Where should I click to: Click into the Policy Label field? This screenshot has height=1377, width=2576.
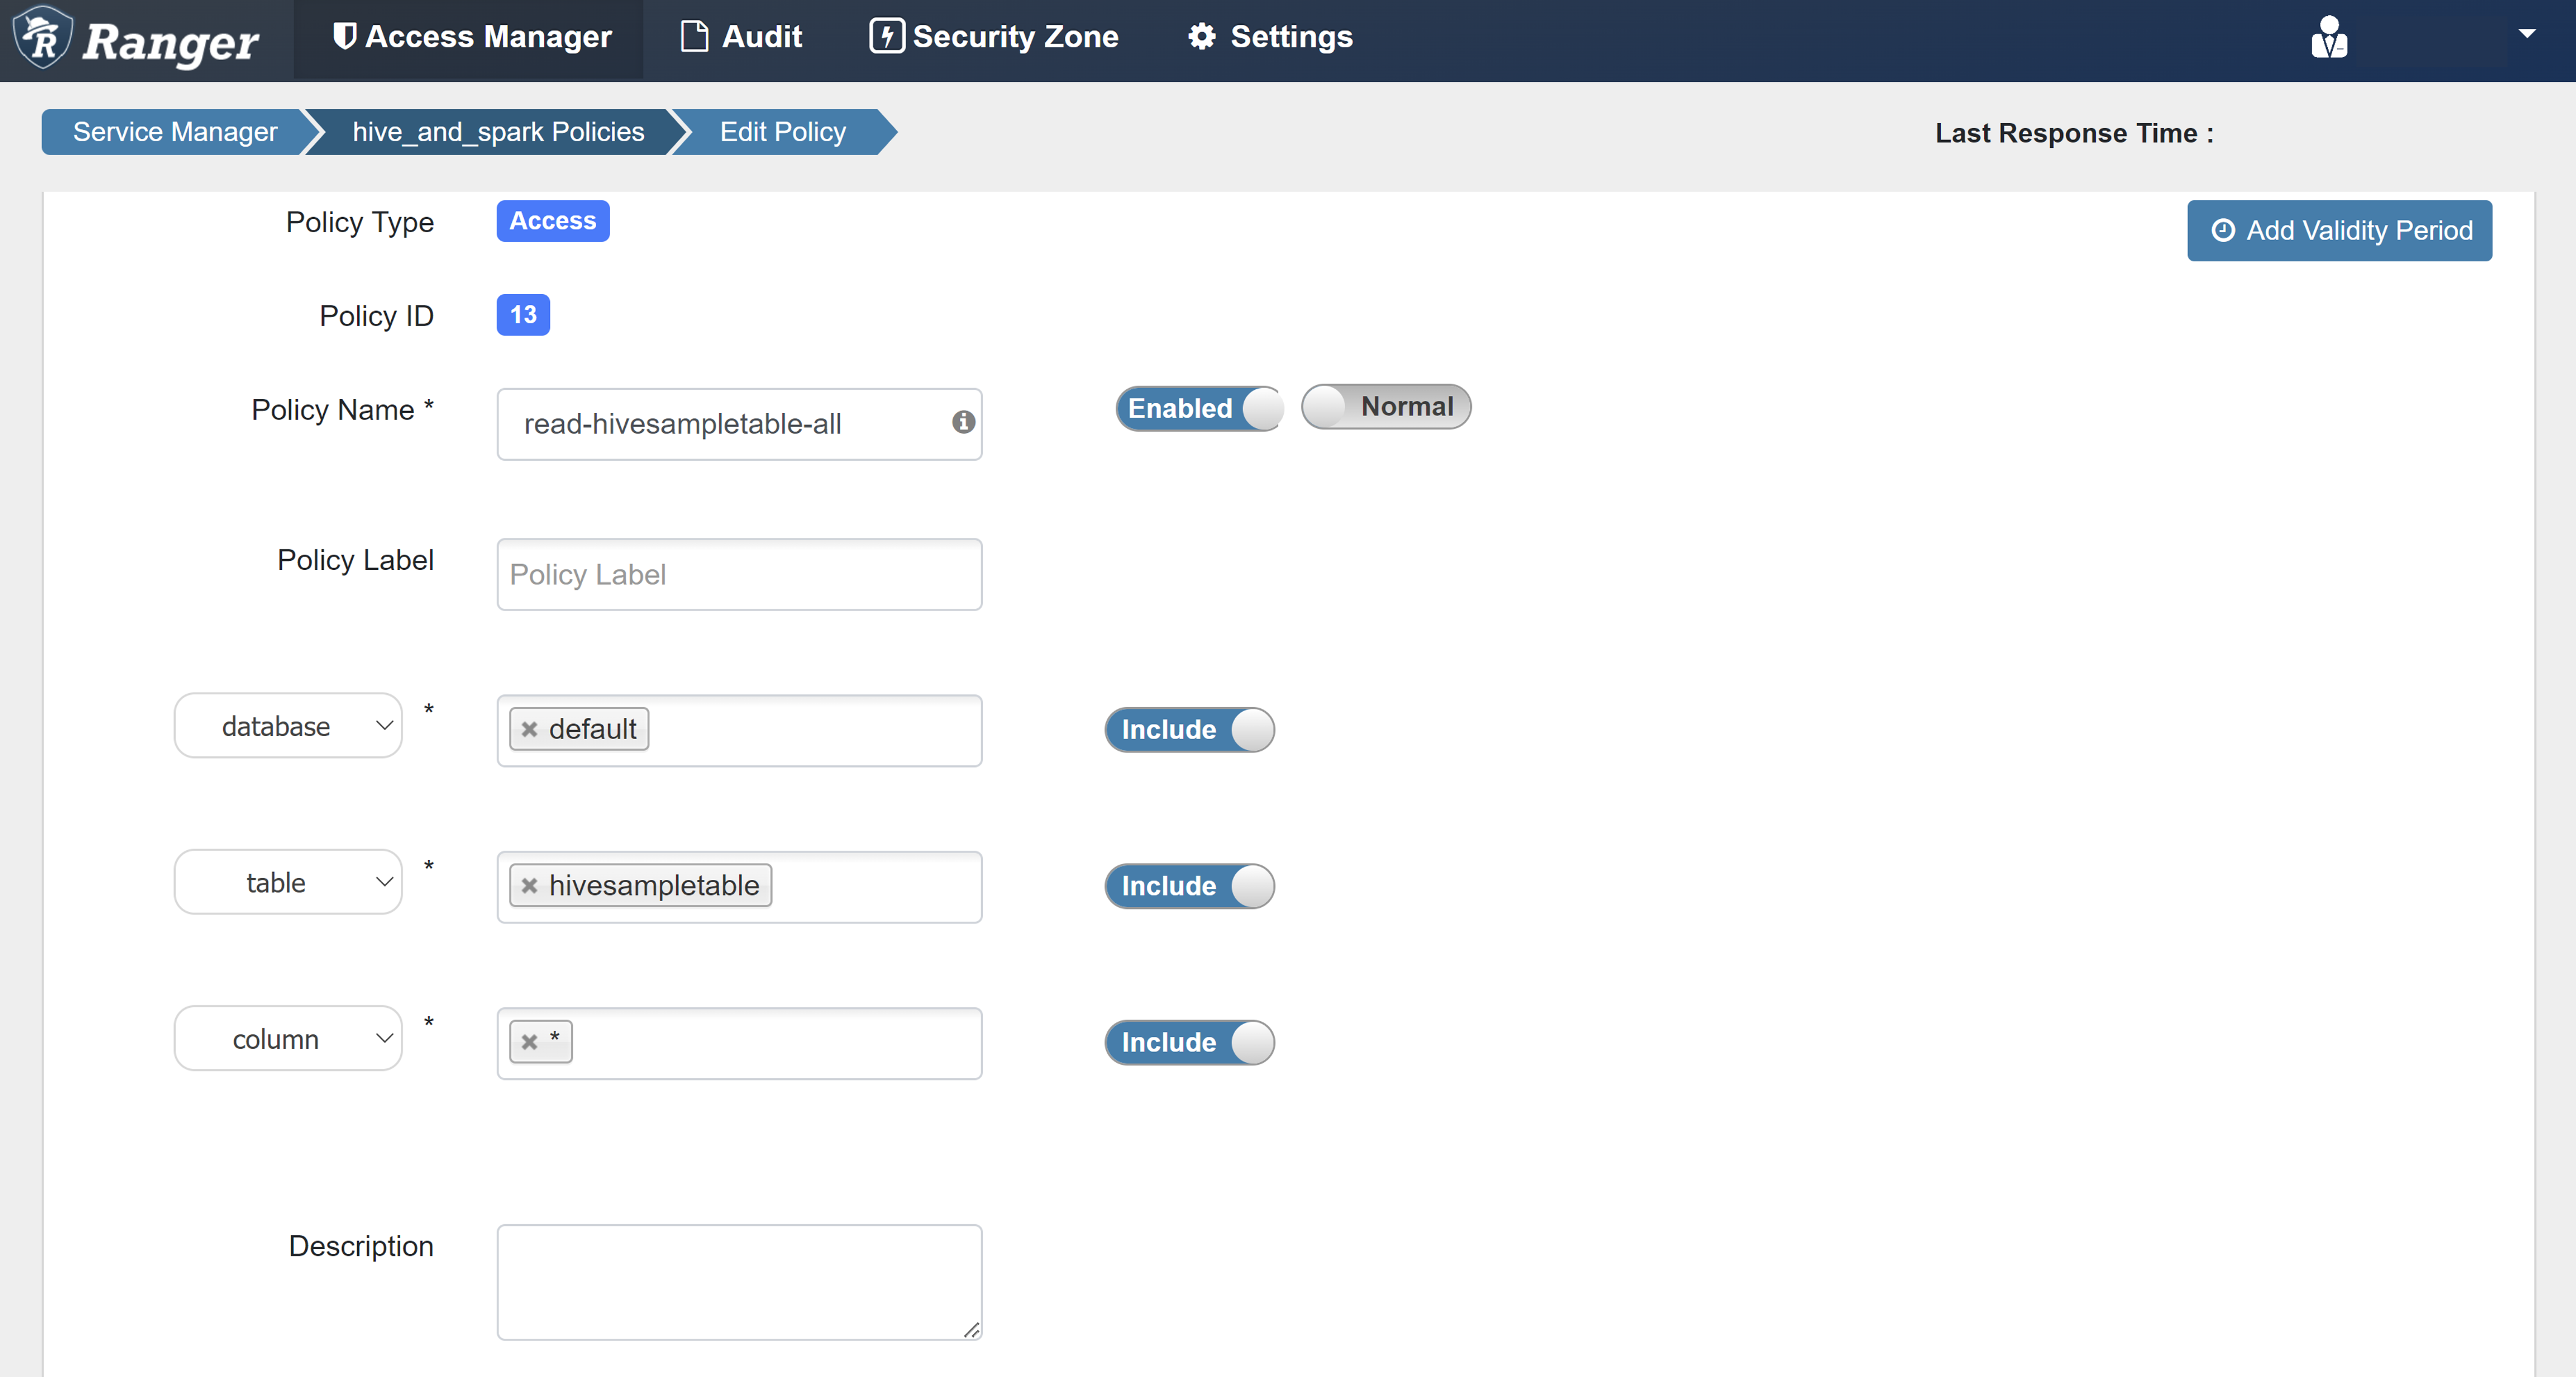click(739, 574)
